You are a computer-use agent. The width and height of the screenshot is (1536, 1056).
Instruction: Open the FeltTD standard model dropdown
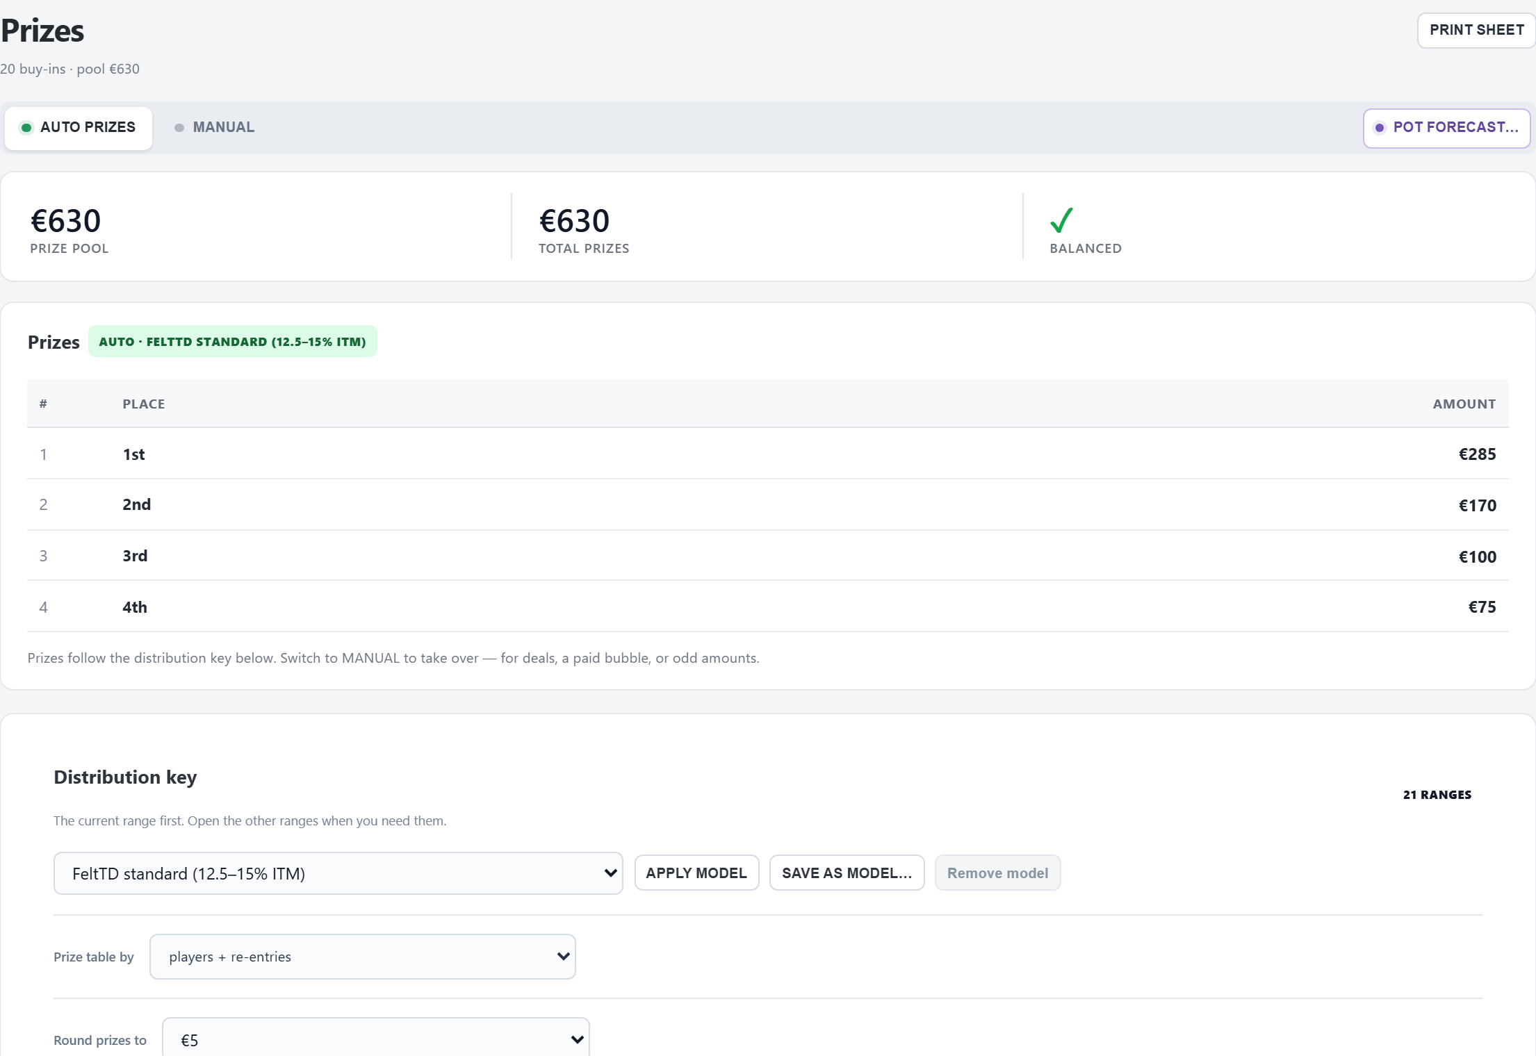[x=338, y=873]
